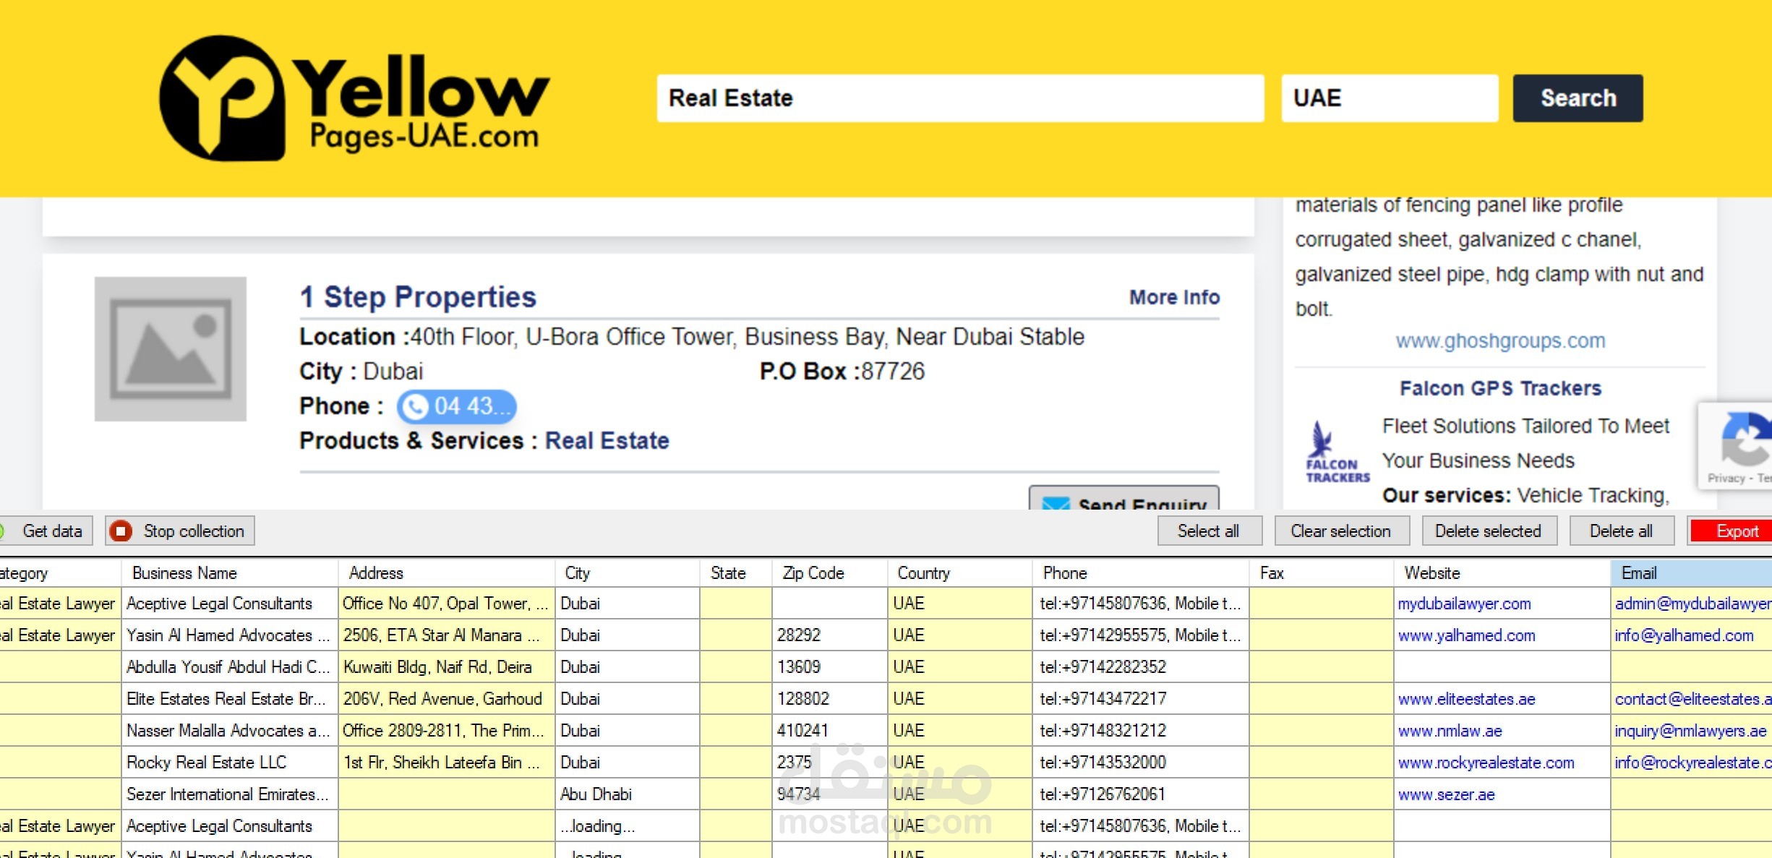Click the red Export button
This screenshot has width=1772, height=858.
point(1731,531)
